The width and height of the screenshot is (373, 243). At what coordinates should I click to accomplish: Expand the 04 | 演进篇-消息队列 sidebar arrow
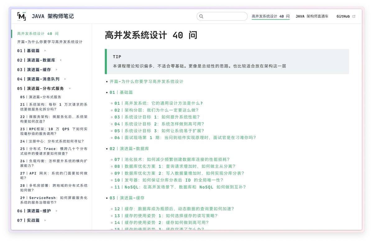point(65,79)
